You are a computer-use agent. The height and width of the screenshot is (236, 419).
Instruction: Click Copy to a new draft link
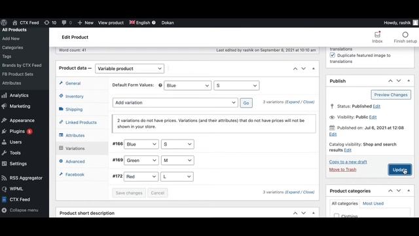[348, 162]
